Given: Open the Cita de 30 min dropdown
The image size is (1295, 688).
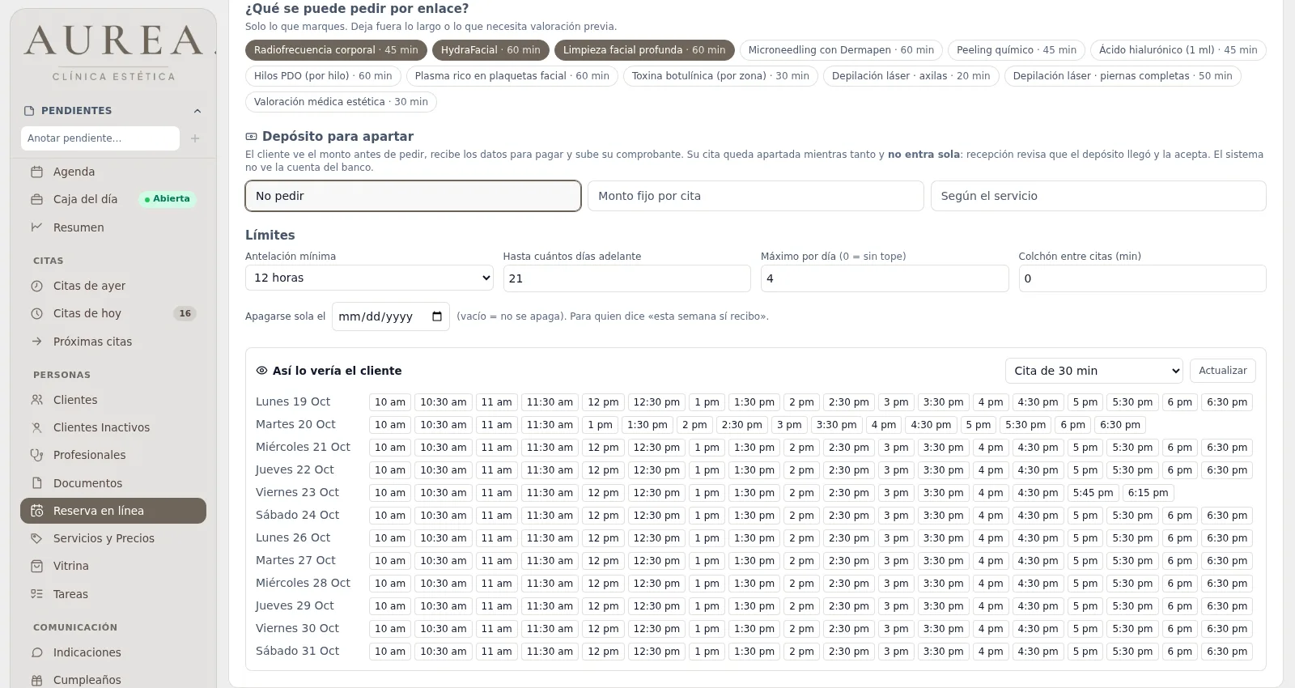Looking at the screenshot, I should click(x=1093, y=371).
